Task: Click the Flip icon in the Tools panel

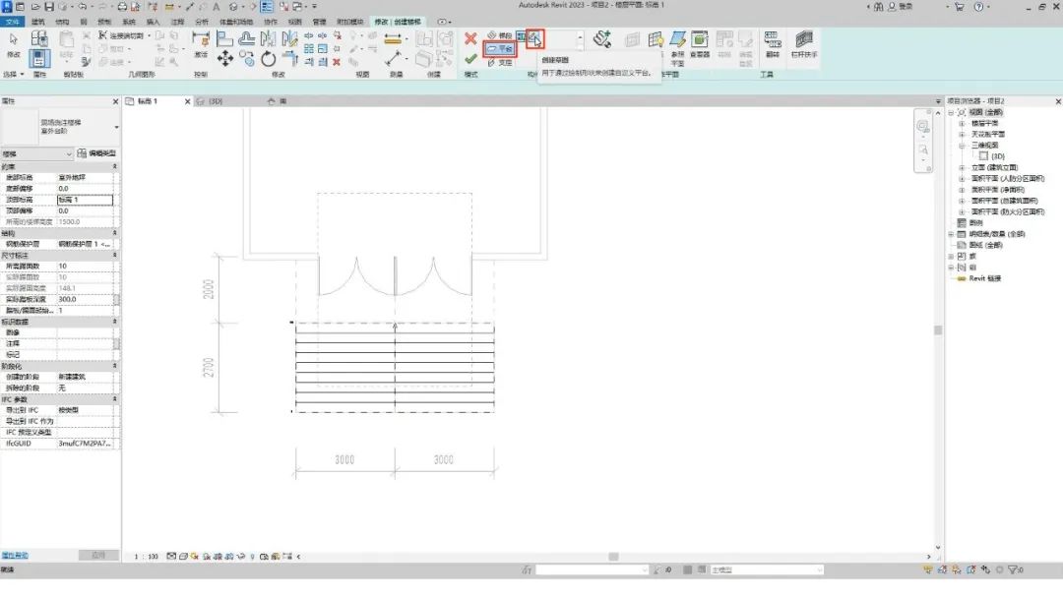Action: (x=773, y=43)
